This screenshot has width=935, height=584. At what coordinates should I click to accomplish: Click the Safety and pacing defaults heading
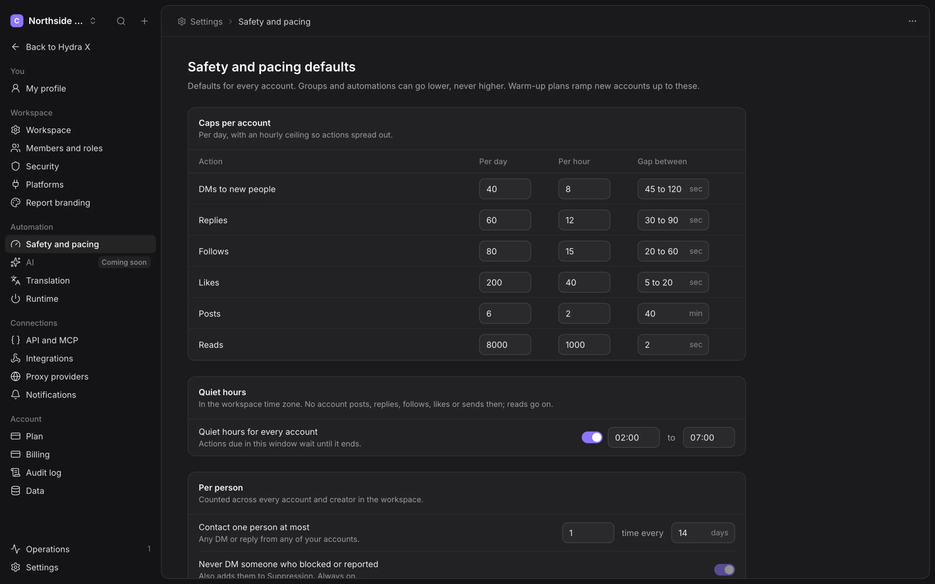click(x=272, y=67)
